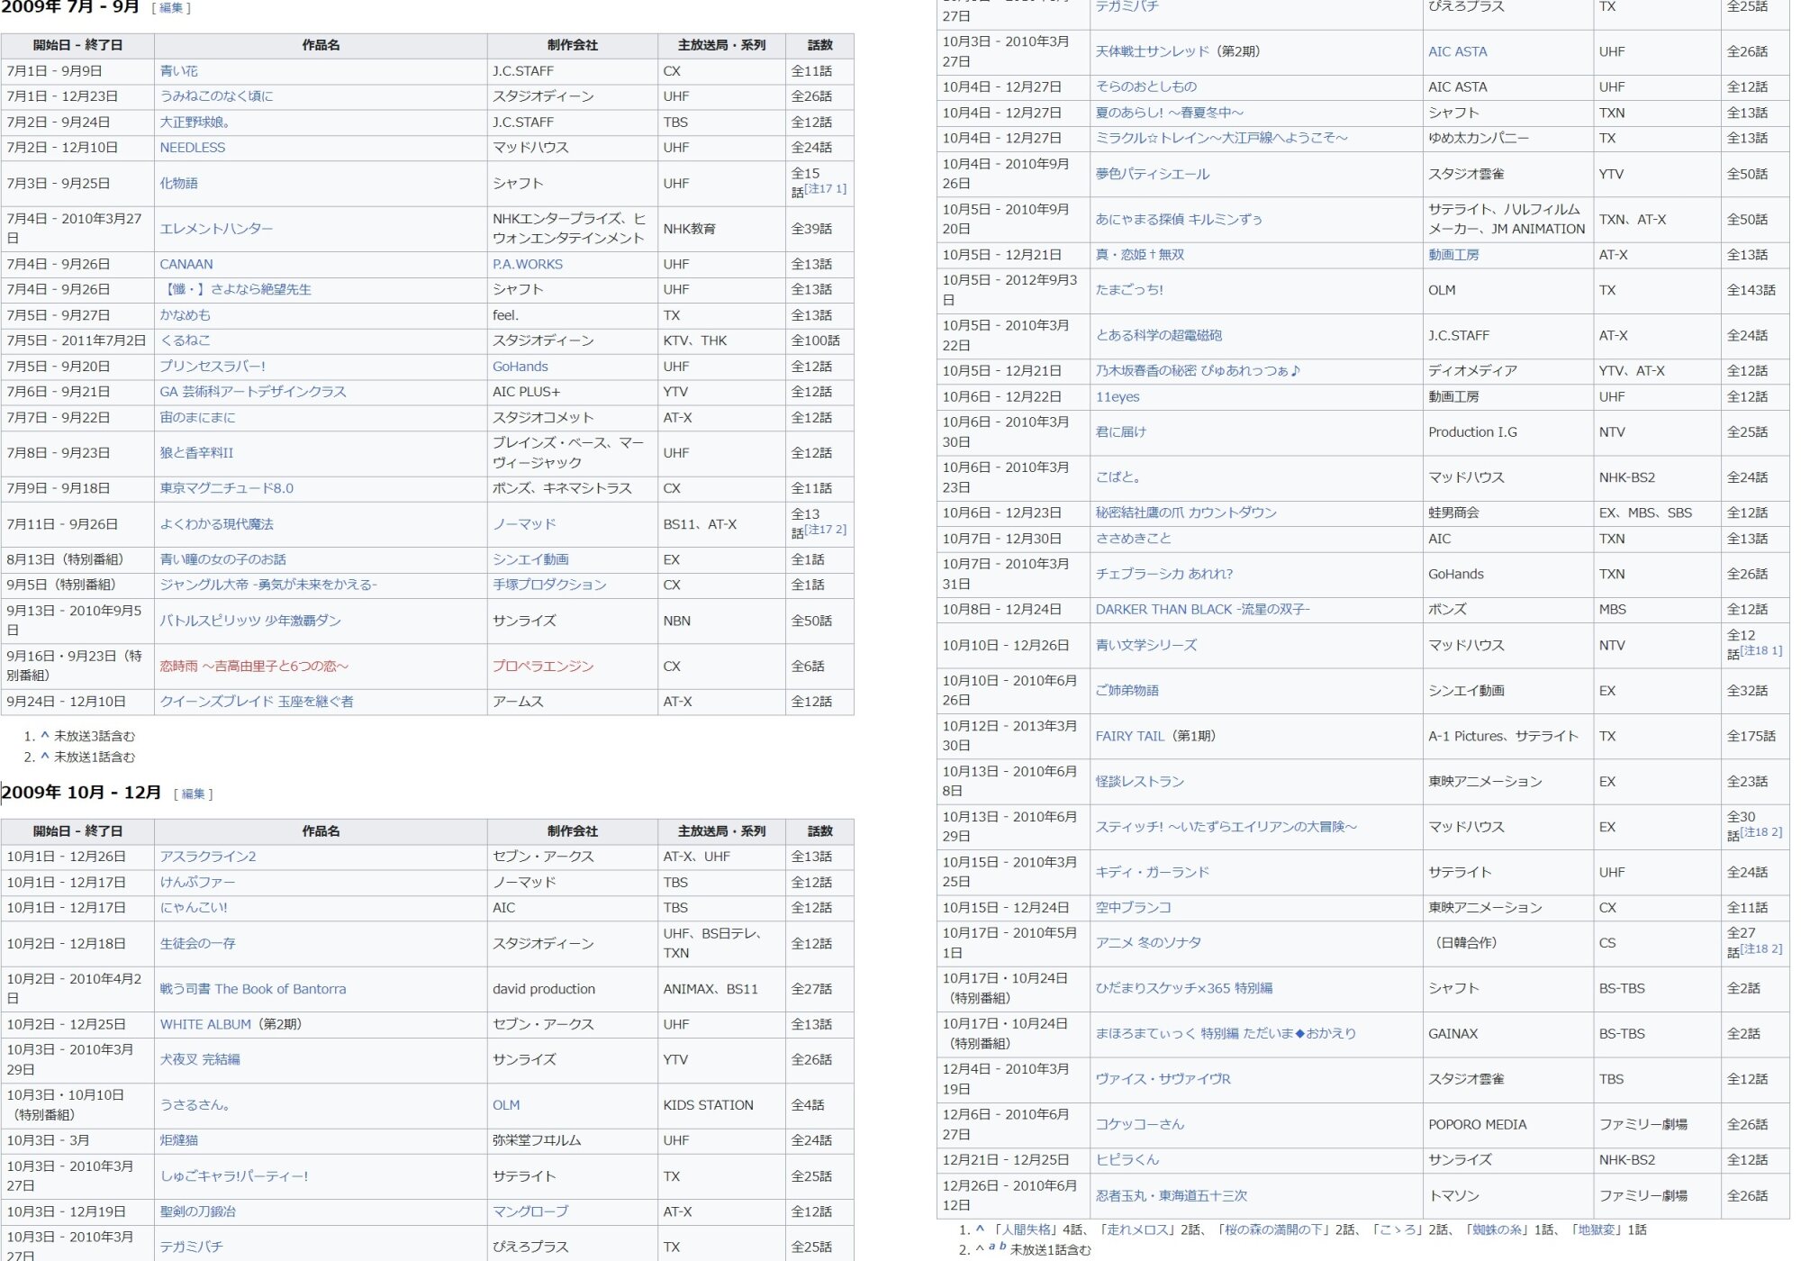
Task: Open the 空中ブランコ link
Action: [1133, 908]
